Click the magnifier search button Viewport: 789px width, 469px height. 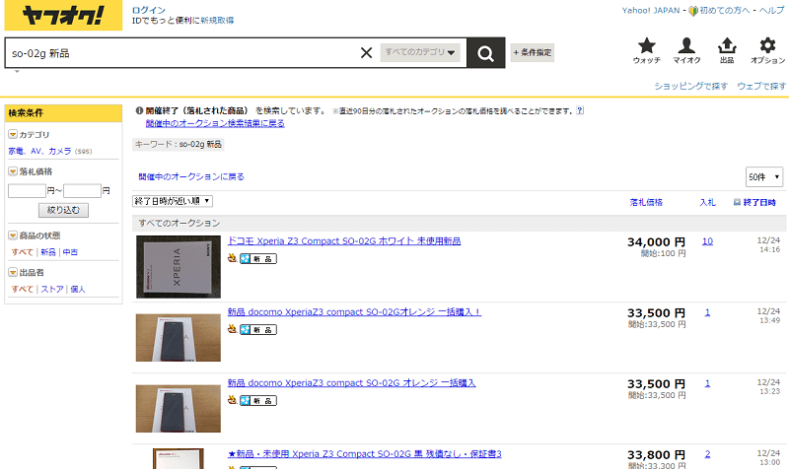(485, 53)
